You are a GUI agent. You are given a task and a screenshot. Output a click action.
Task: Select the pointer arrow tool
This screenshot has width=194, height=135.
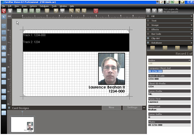(4, 17)
